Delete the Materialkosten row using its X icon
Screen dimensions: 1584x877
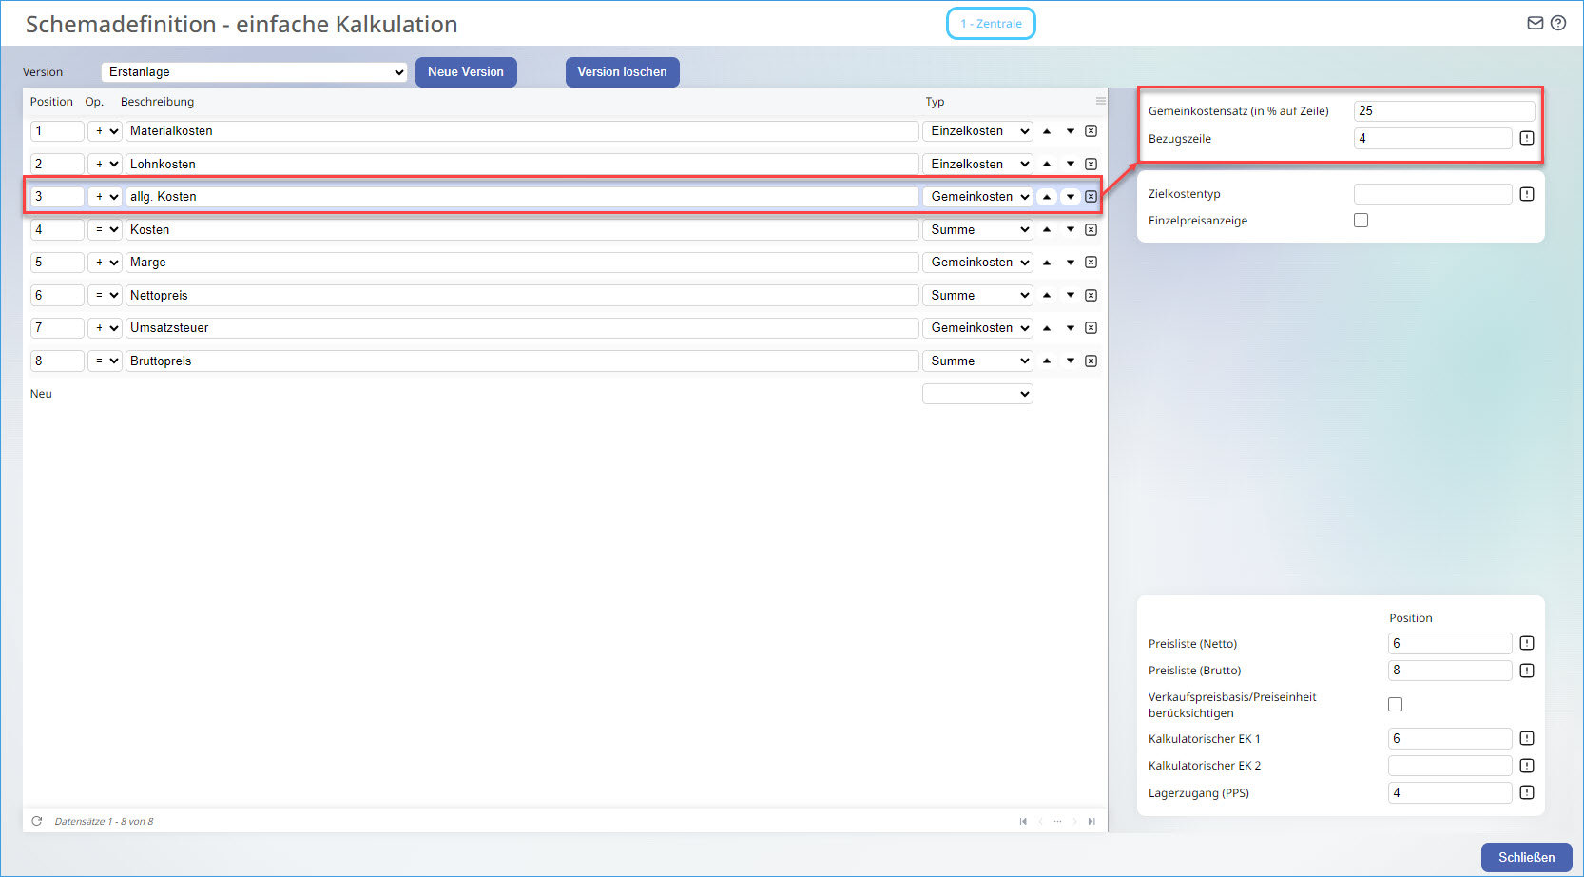point(1091,131)
